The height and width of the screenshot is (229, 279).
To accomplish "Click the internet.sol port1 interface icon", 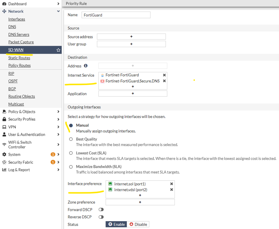I will pyautogui.click(x=110, y=184).
